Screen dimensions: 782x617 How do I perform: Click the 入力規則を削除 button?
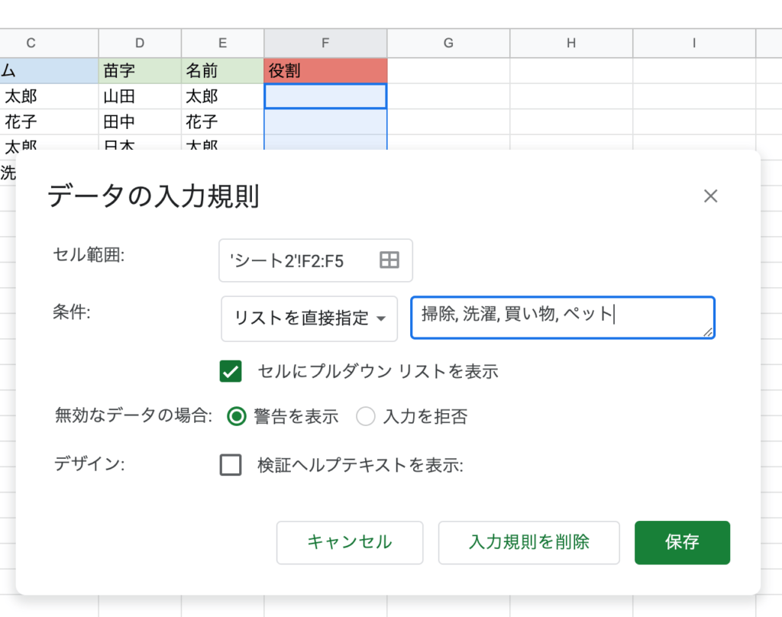(x=528, y=542)
